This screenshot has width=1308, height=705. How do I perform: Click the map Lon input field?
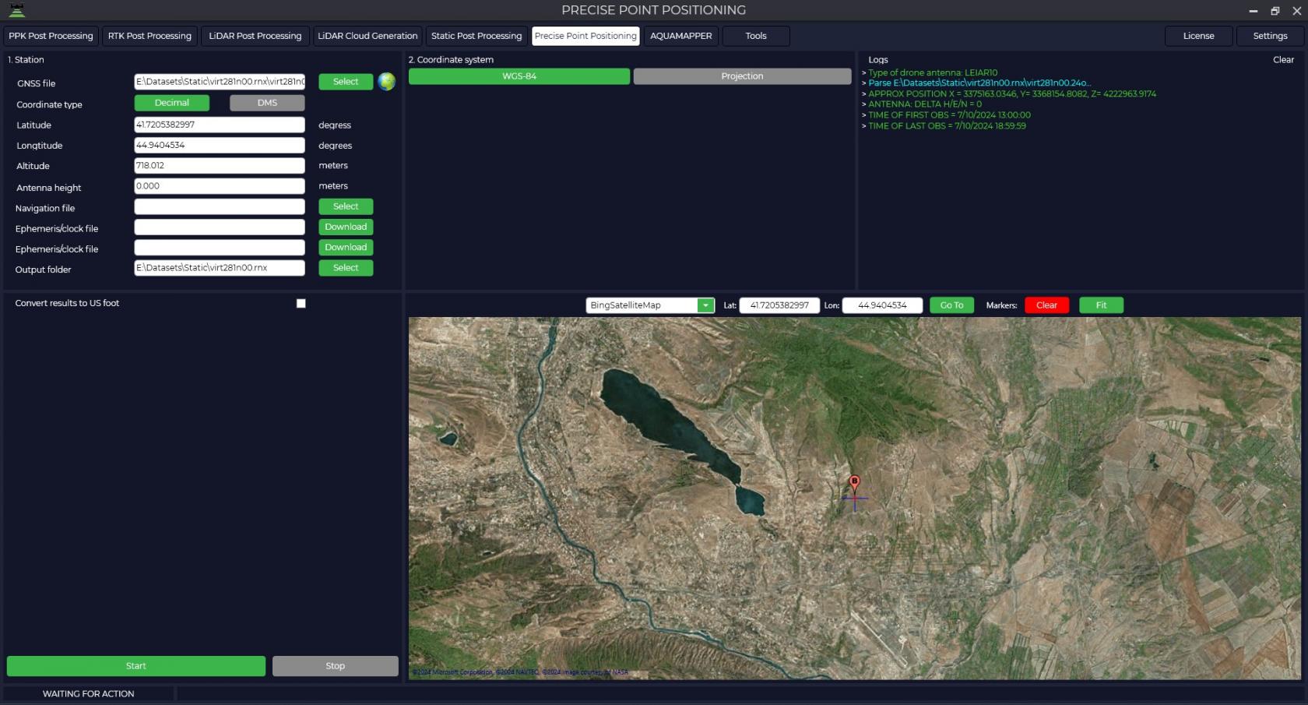pos(882,305)
